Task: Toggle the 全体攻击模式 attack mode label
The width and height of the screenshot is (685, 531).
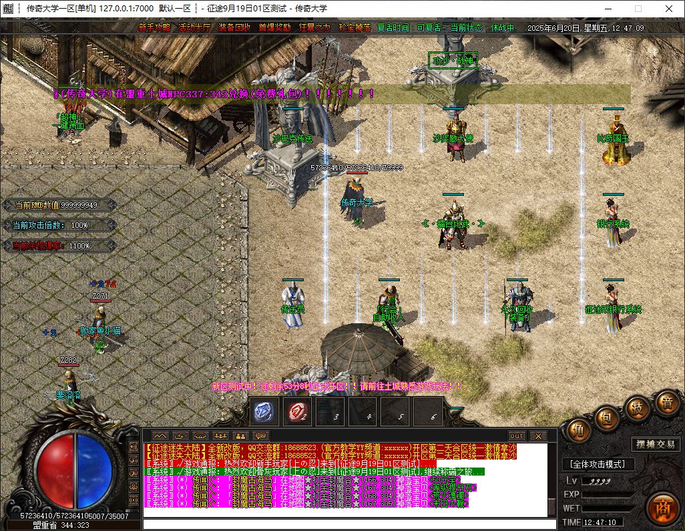Action: [597, 464]
